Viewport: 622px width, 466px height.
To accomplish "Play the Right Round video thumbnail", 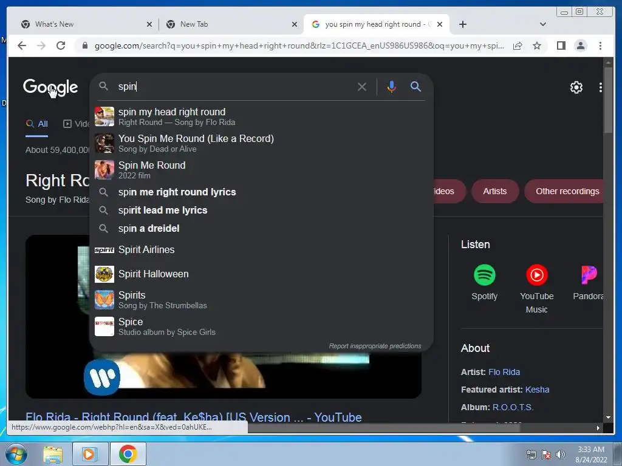I will tap(224, 374).
